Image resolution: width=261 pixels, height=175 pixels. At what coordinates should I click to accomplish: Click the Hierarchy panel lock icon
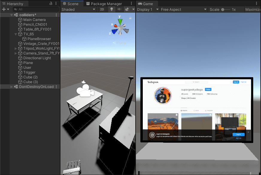(x=51, y=4)
